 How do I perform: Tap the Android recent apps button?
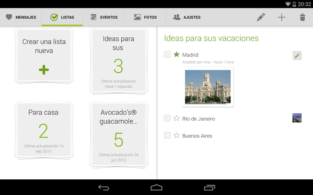point(210,188)
